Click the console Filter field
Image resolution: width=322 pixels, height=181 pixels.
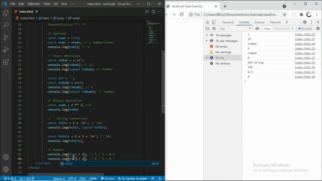(267, 29)
